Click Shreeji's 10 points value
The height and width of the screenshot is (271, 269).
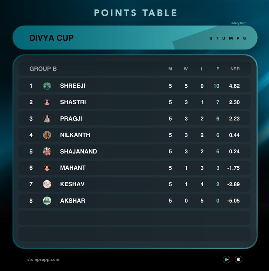[x=216, y=86]
